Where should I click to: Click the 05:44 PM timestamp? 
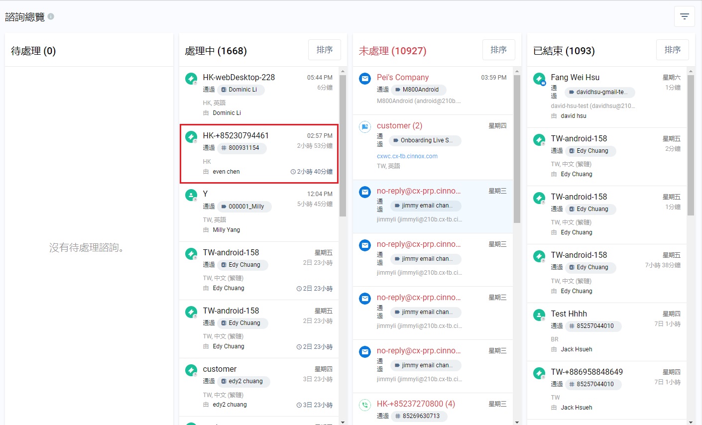coord(320,78)
